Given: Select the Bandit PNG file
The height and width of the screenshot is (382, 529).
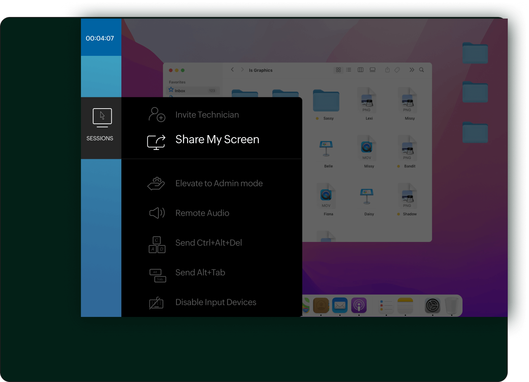Looking at the screenshot, I should point(407,148).
